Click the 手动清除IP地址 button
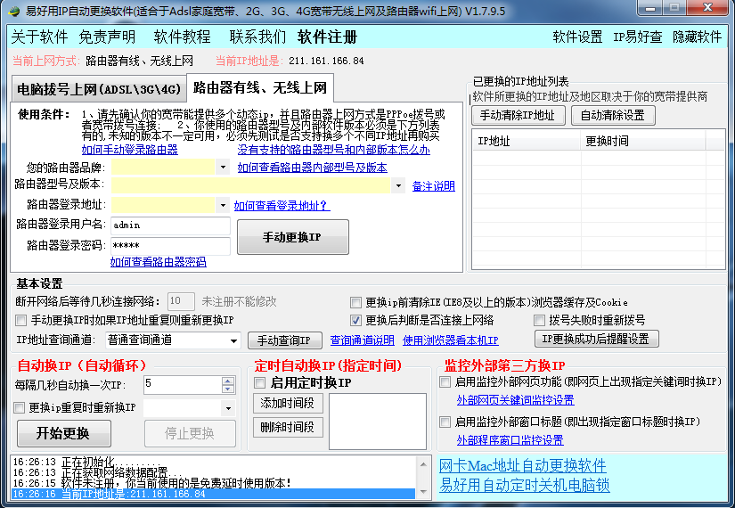The image size is (735, 508). (x=518, y=115)
